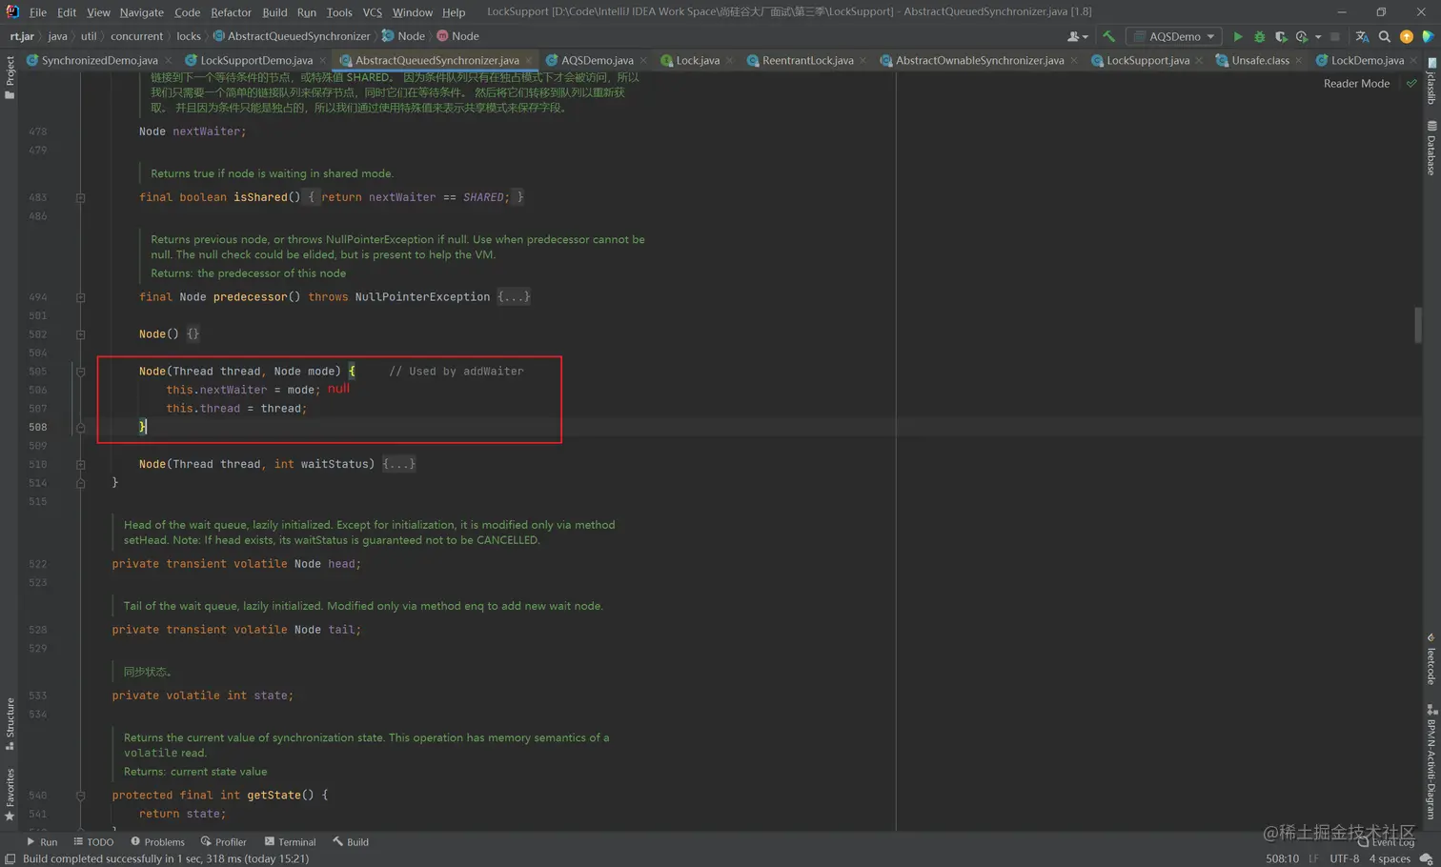This screenshot has width=1441, height=867.
Task: Open the leetcode side panel
Action: point(1431,659)
